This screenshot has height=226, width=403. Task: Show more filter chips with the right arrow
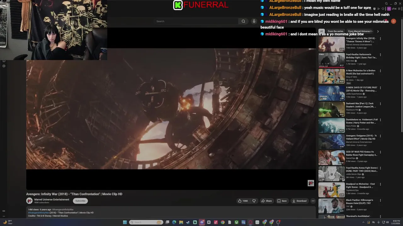point(378,31)
